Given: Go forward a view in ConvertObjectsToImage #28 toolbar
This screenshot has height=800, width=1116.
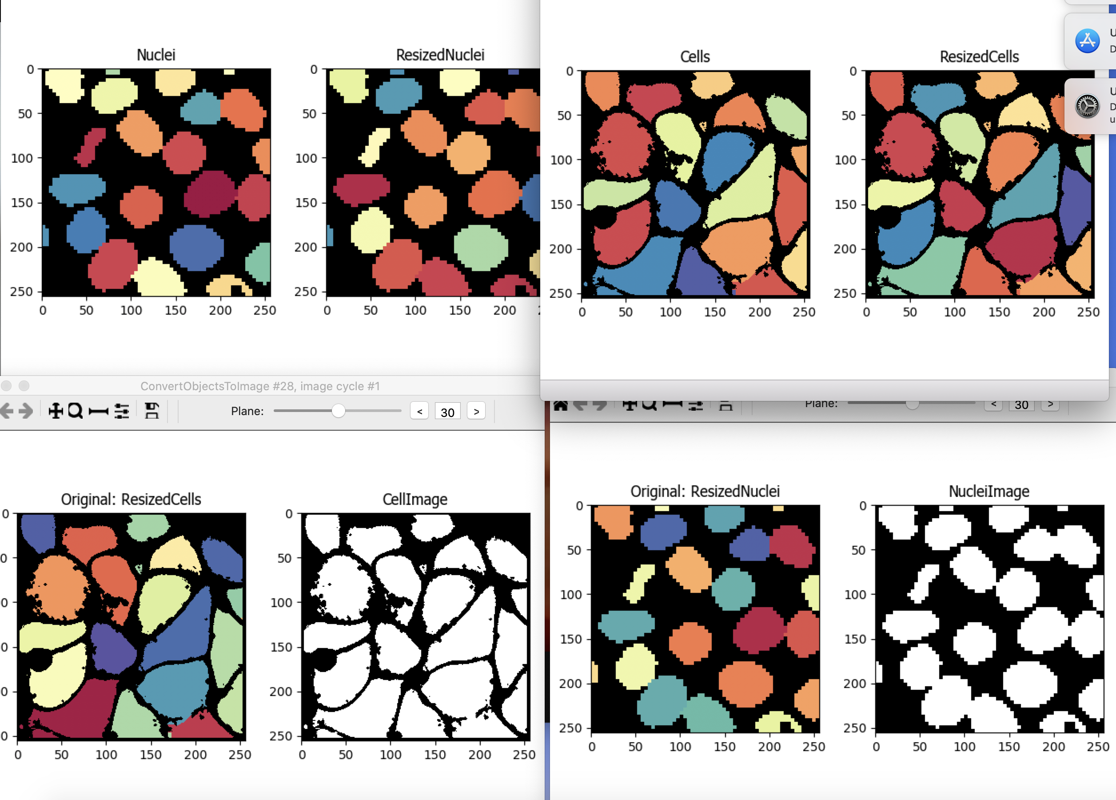Looking at the screenshot, I should pos(26,411).
